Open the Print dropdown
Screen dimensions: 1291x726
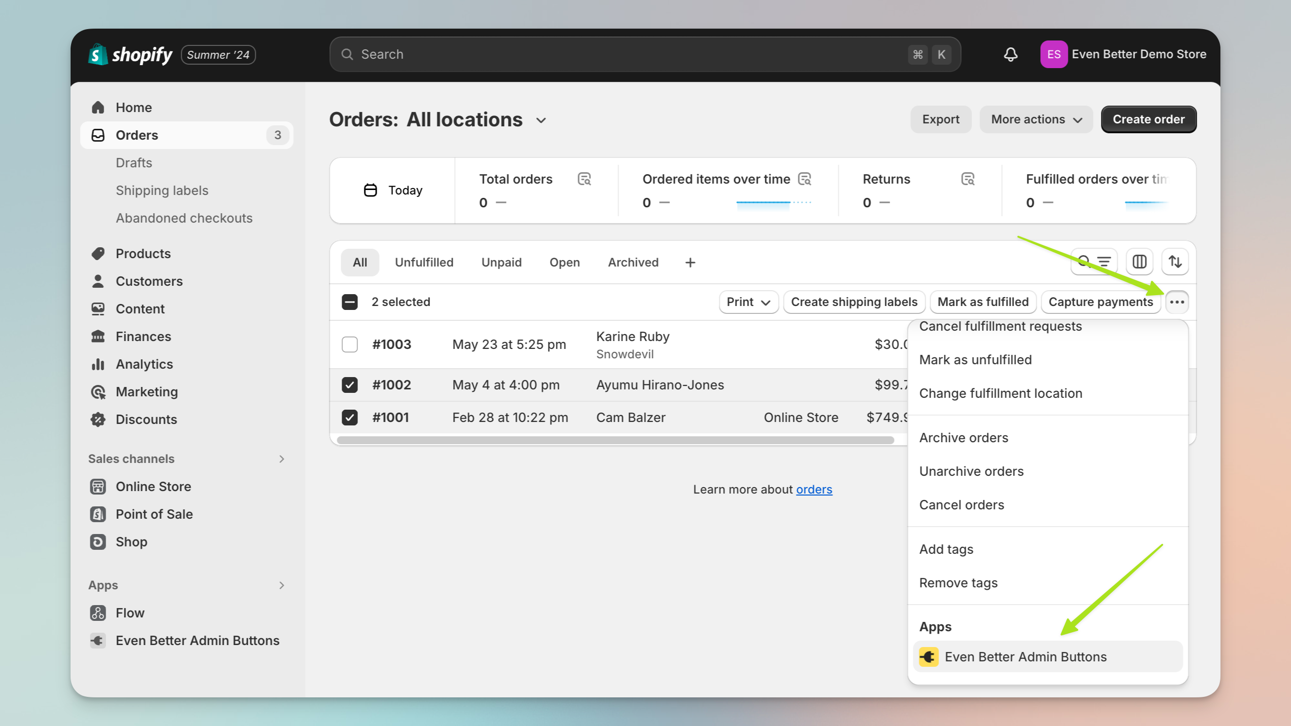point(748,302)
